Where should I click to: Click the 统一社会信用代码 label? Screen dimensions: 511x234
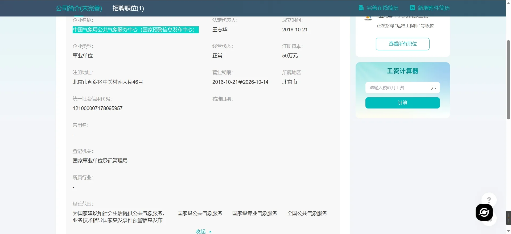click(92, 99)
